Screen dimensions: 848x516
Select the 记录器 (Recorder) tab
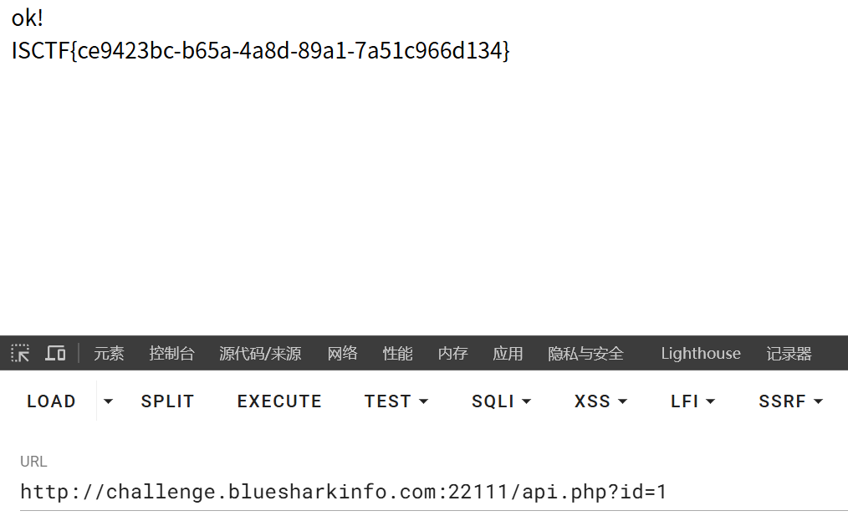tap(789, 354)
